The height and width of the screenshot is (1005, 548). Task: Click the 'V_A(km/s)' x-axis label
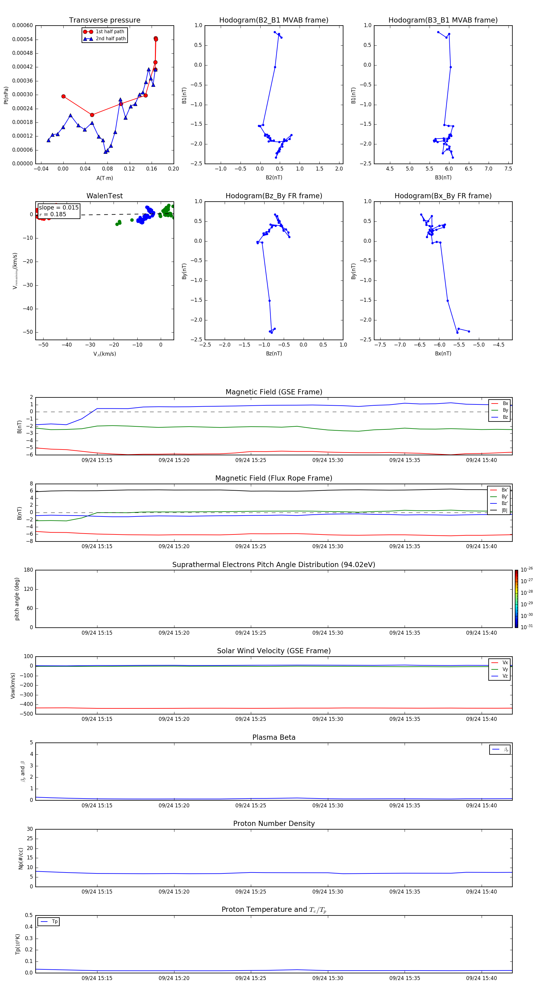pos(104,354)
